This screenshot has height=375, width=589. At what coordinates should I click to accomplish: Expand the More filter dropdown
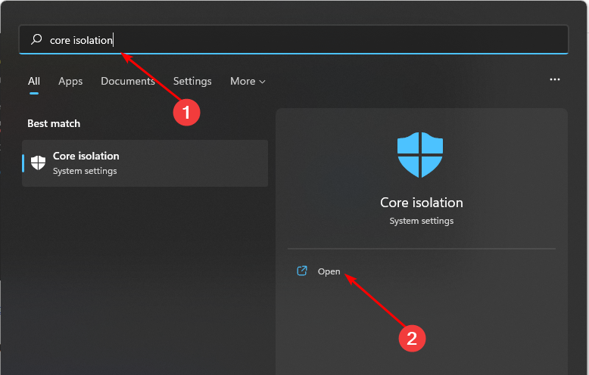click(248, 81)
